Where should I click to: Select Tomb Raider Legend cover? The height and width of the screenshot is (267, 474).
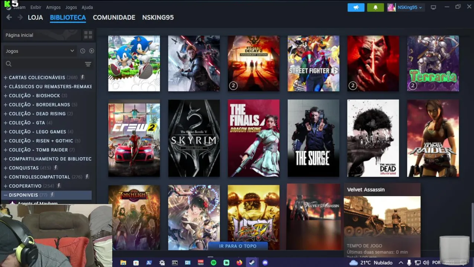(433, 138)
